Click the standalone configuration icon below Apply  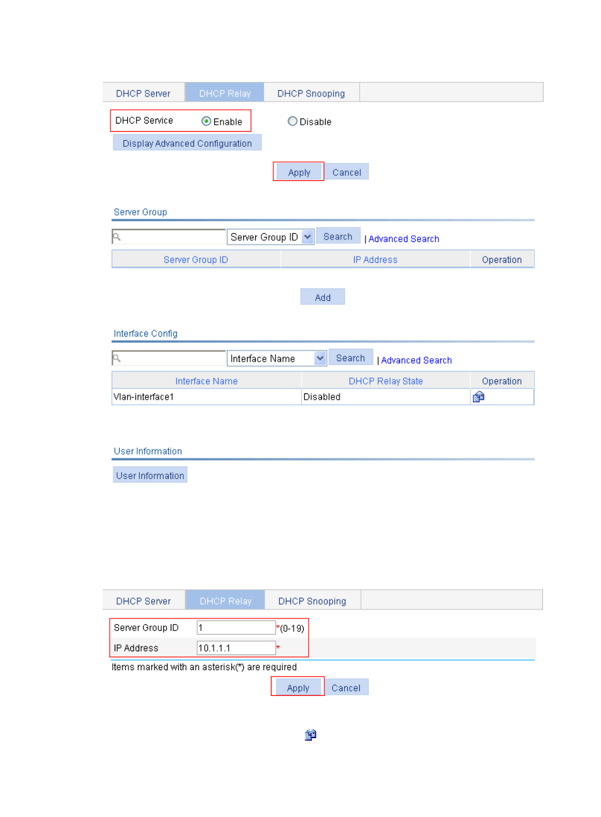(310, 735)
